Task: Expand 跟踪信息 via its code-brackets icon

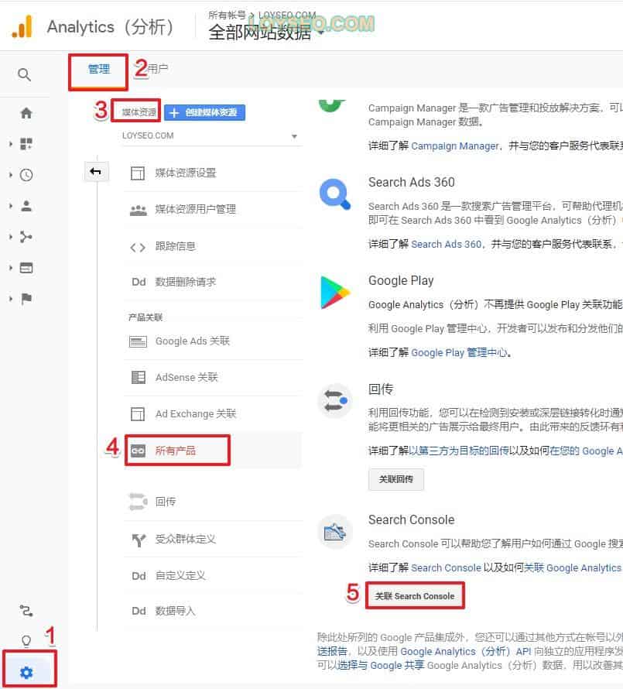Action: pos(138,248)
